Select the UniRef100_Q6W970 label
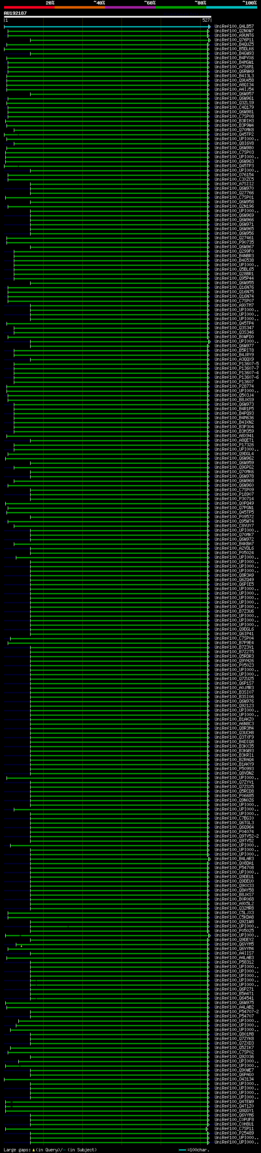 [x=234, y=189]
